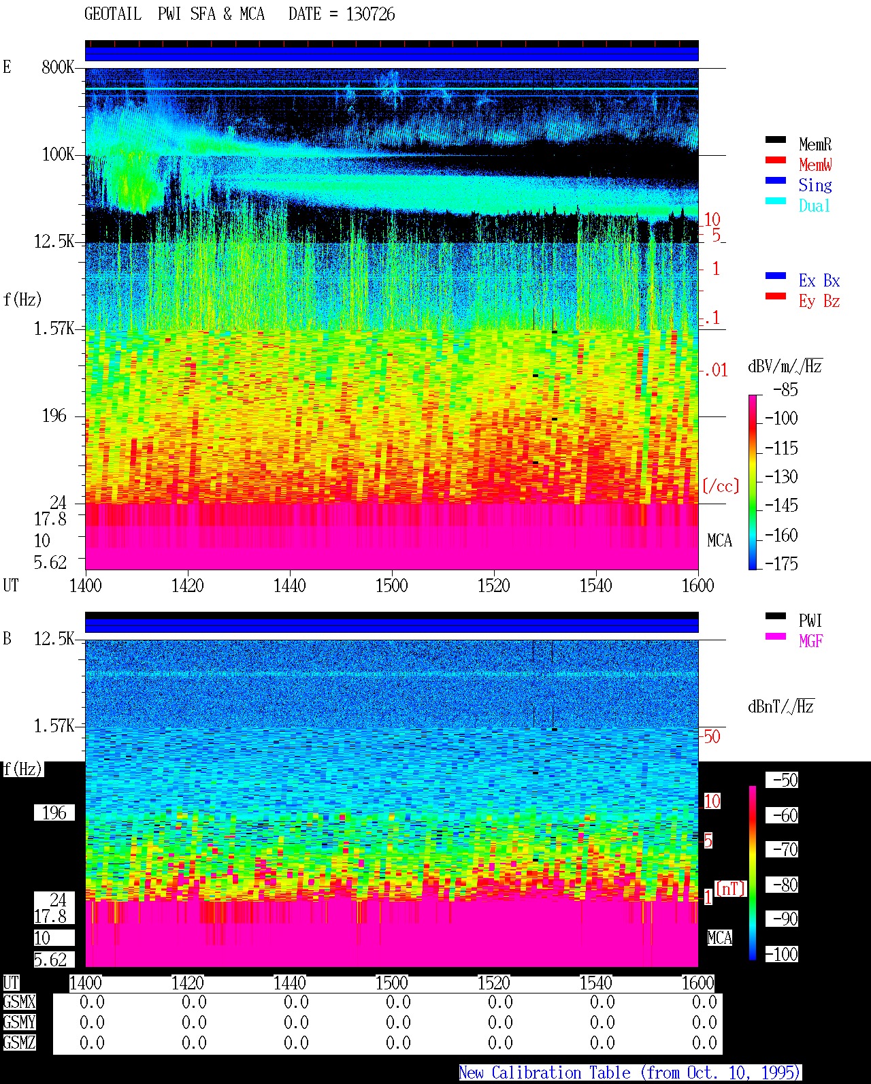Click the 1.57K label on the E panel
The image size is (871, 1084).
point(54,329)
